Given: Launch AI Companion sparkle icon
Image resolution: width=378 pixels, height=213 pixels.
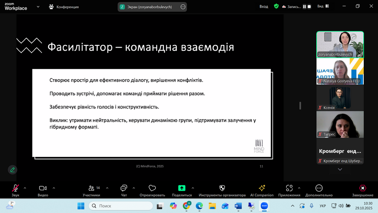Looking at the screenshot, I should [262, 188].
